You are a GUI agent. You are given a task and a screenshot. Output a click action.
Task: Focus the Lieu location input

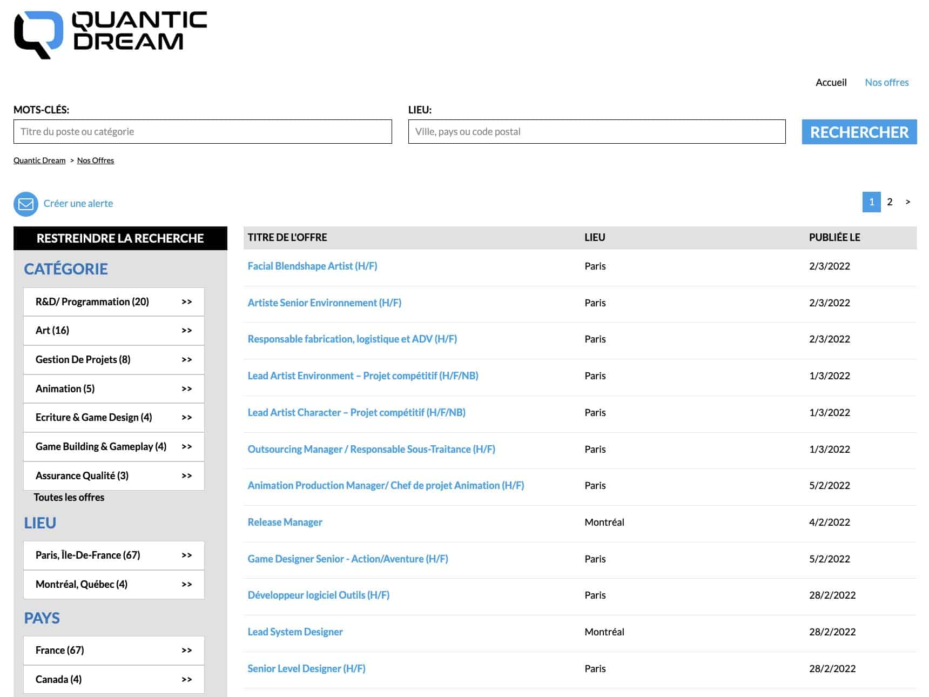[x=596, y=132]
